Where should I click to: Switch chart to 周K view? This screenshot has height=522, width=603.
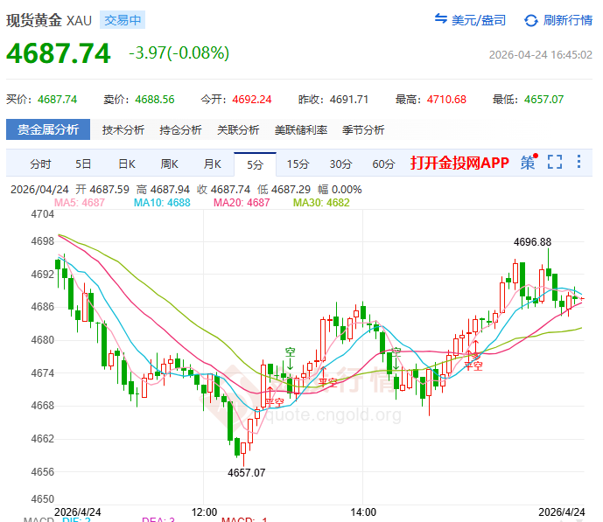pyautogui.click(x=169, y=164)
